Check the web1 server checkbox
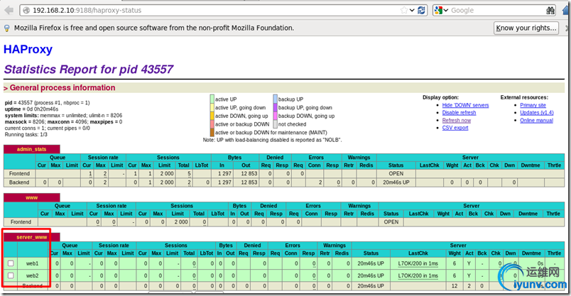571x296 pixels. tap(11, 263)
